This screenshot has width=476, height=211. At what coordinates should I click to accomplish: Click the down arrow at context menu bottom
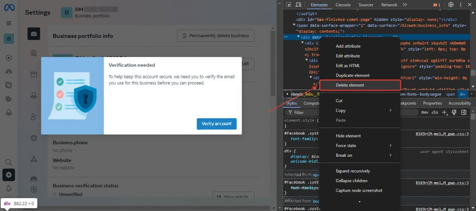[360, 202]
